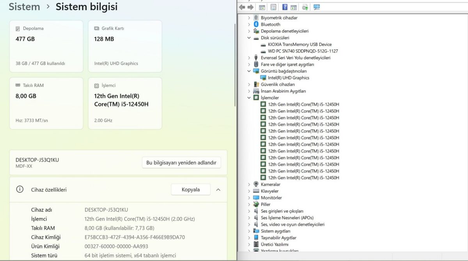Expand the Bluetooth tree node
Viewport: 468px width, 261px height.
249,24
